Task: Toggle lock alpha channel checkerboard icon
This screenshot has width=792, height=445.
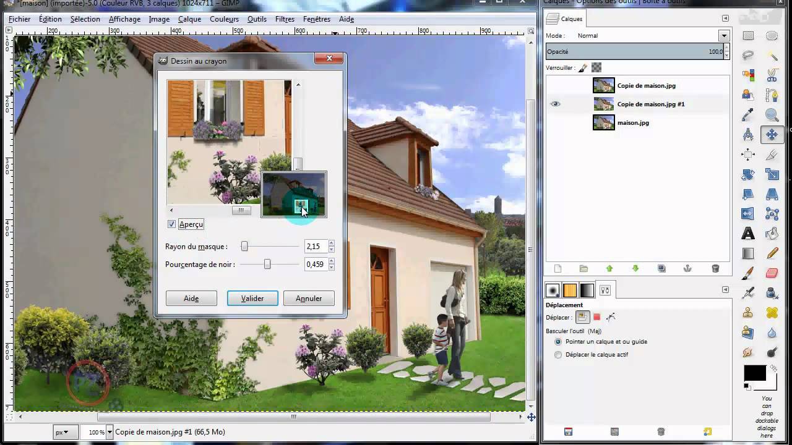Action: coord(596,67)
